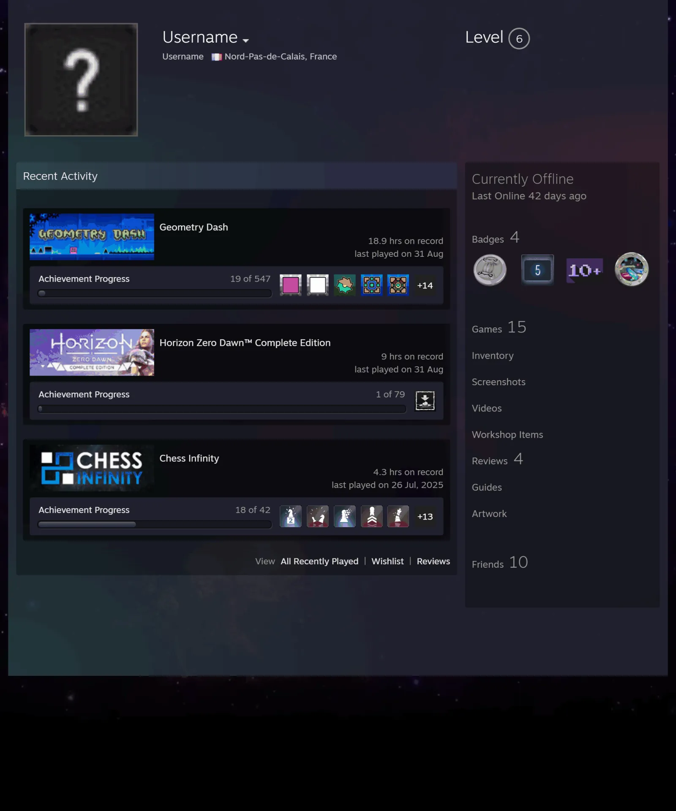Click the blue number 5 badge
This screenshot has width=676, height=811.
click(x=537, y=270)
